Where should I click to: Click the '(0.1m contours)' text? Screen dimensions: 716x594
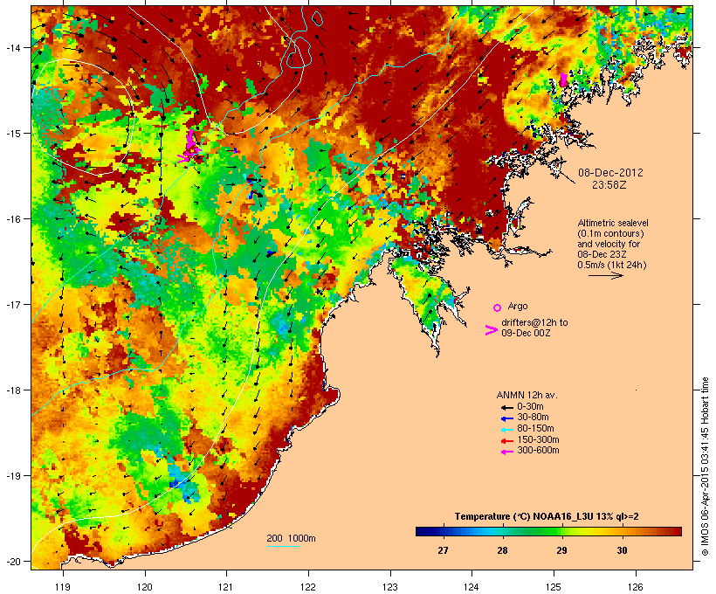pos(610,233)
